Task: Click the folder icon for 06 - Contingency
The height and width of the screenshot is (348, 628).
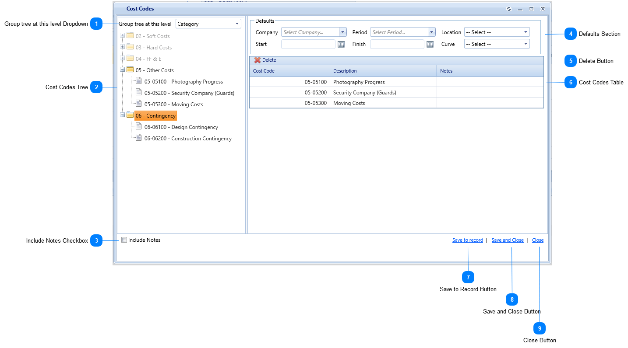Action: (x=131, y=115)
